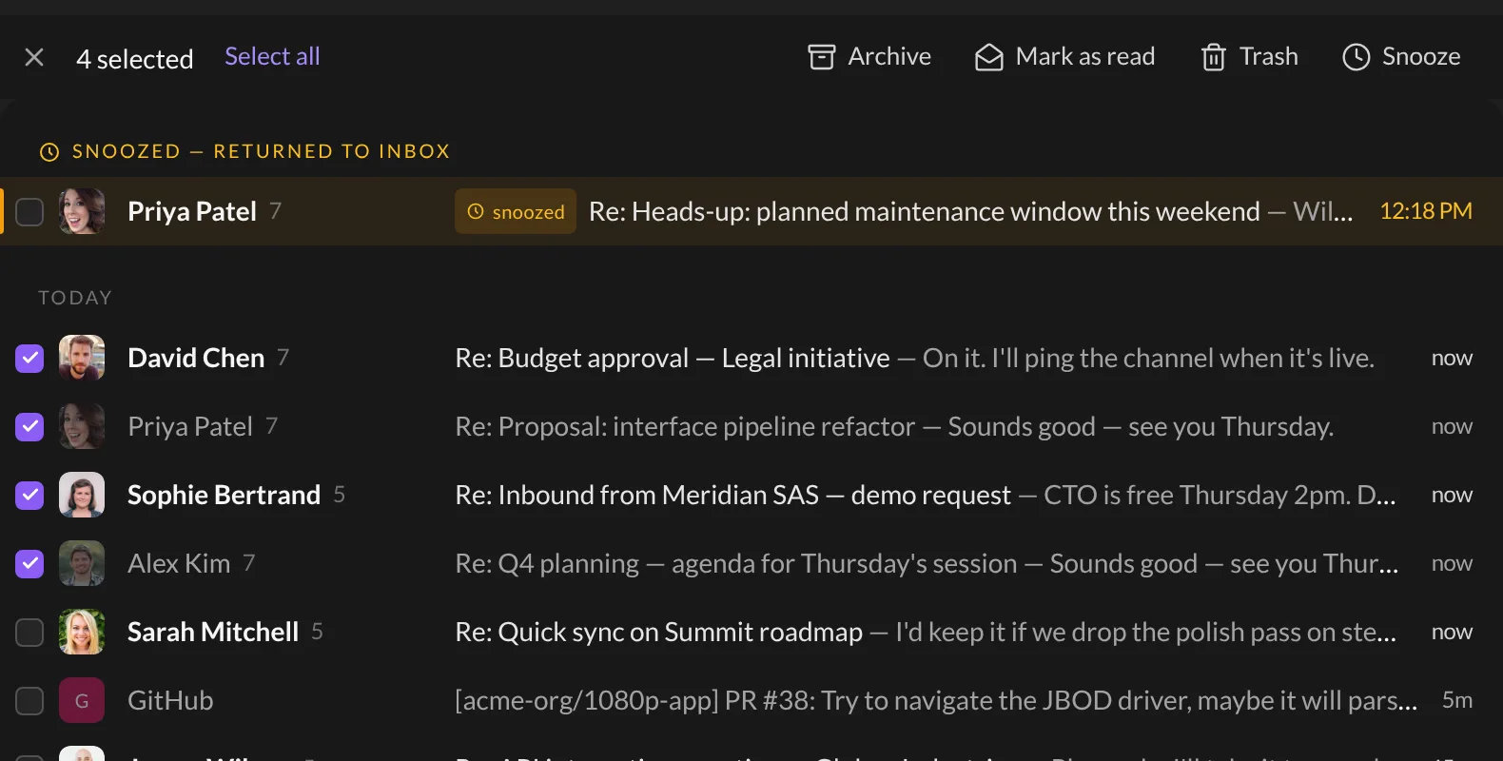Click the Trash button label
The width and height of the screenshot is (1503, 761).
coord(1269,57)
